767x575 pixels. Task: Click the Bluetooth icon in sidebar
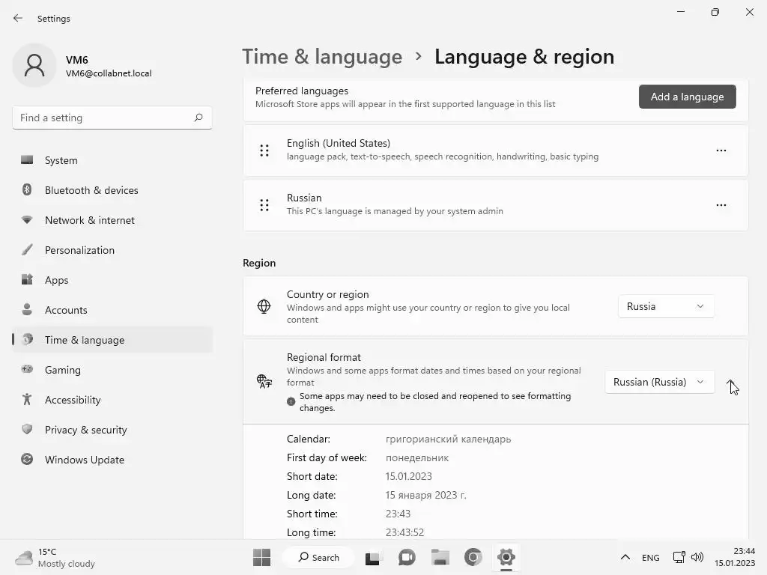click(27, 189)
